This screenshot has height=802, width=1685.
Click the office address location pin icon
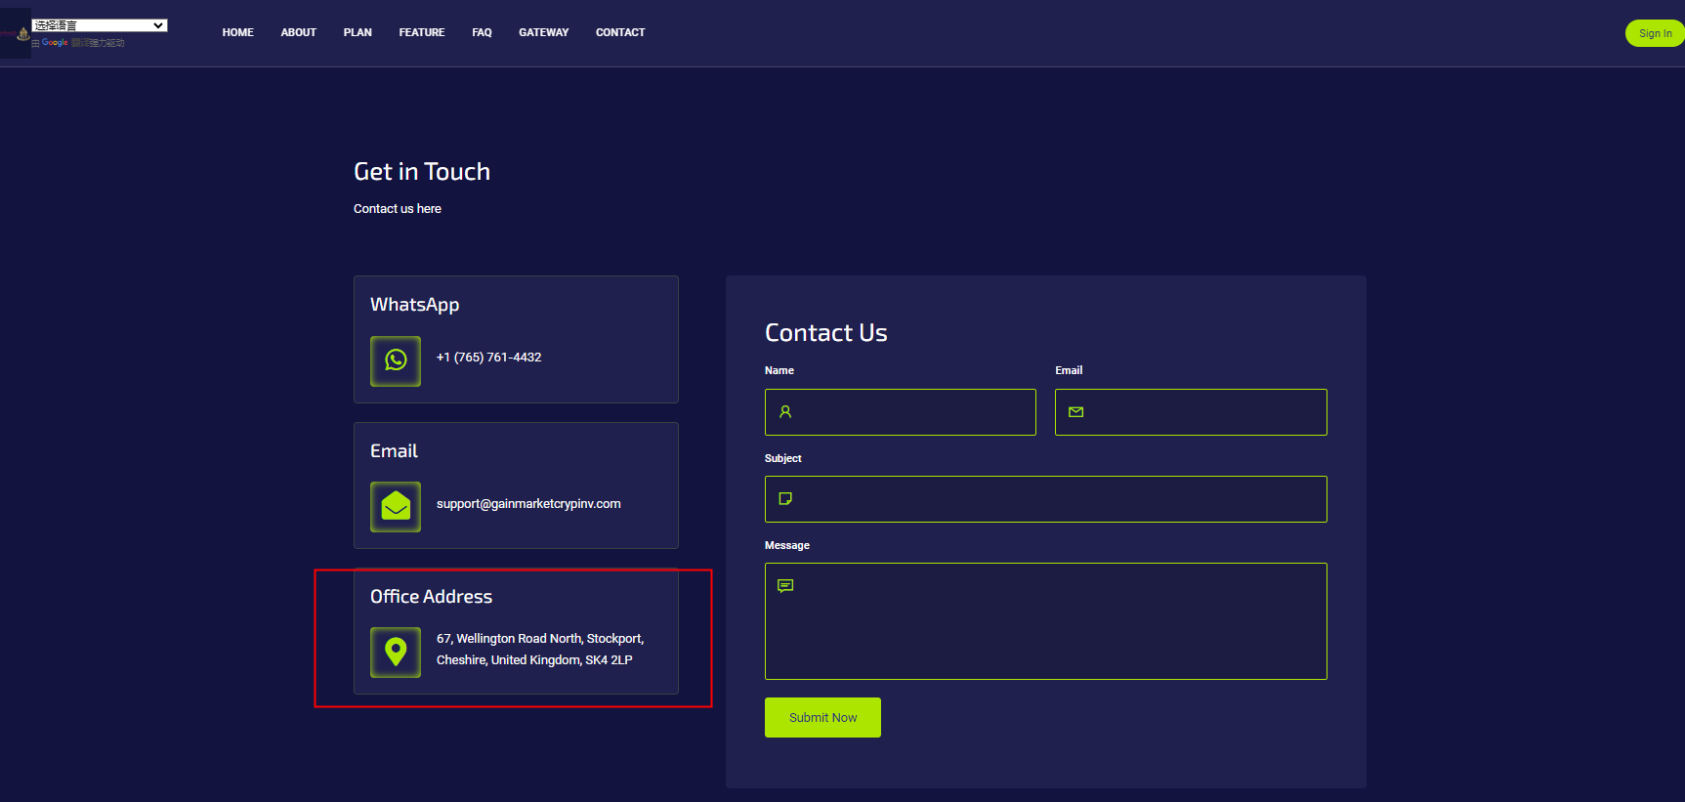click(396, 652)
